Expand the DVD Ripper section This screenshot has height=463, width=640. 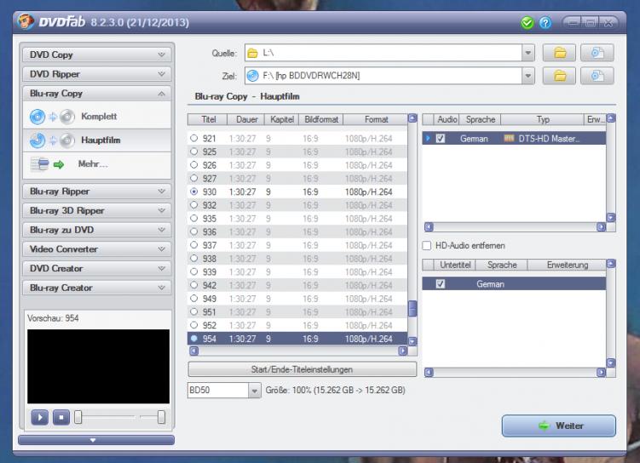[97, 74]
